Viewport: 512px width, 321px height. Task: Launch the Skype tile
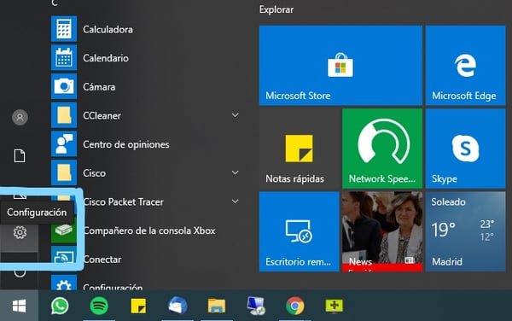tap(465, 149)
